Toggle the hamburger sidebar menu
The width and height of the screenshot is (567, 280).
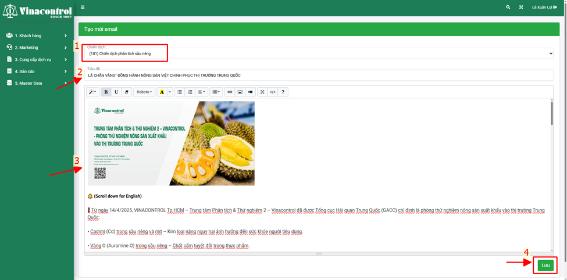click(x=83, y=7)
